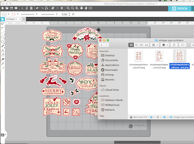Copy the selection with the copy icon
The width and height of the screenshot is (194, 144).
27,8
